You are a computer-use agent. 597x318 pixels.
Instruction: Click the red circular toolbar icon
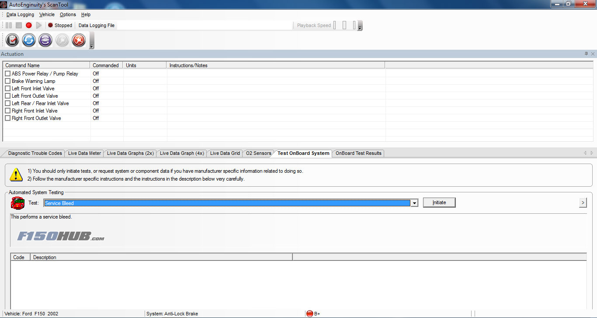point(79,40)
